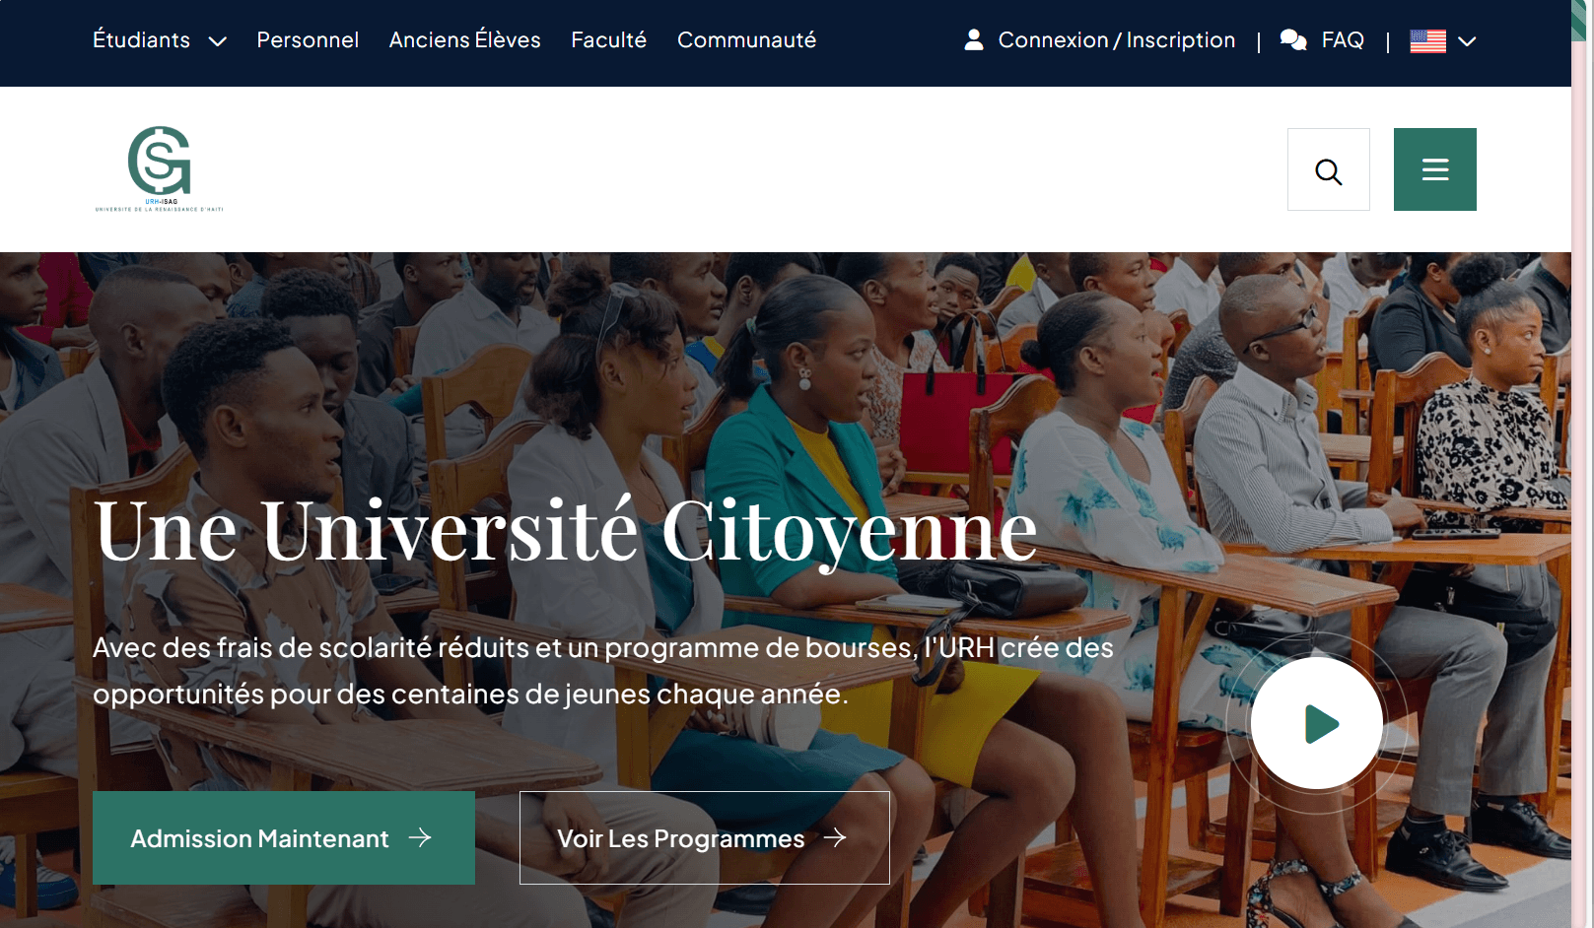This screenshot has width=1594, height=928.
Task: Go to the Personnel menu item
Action: (308, 40)
